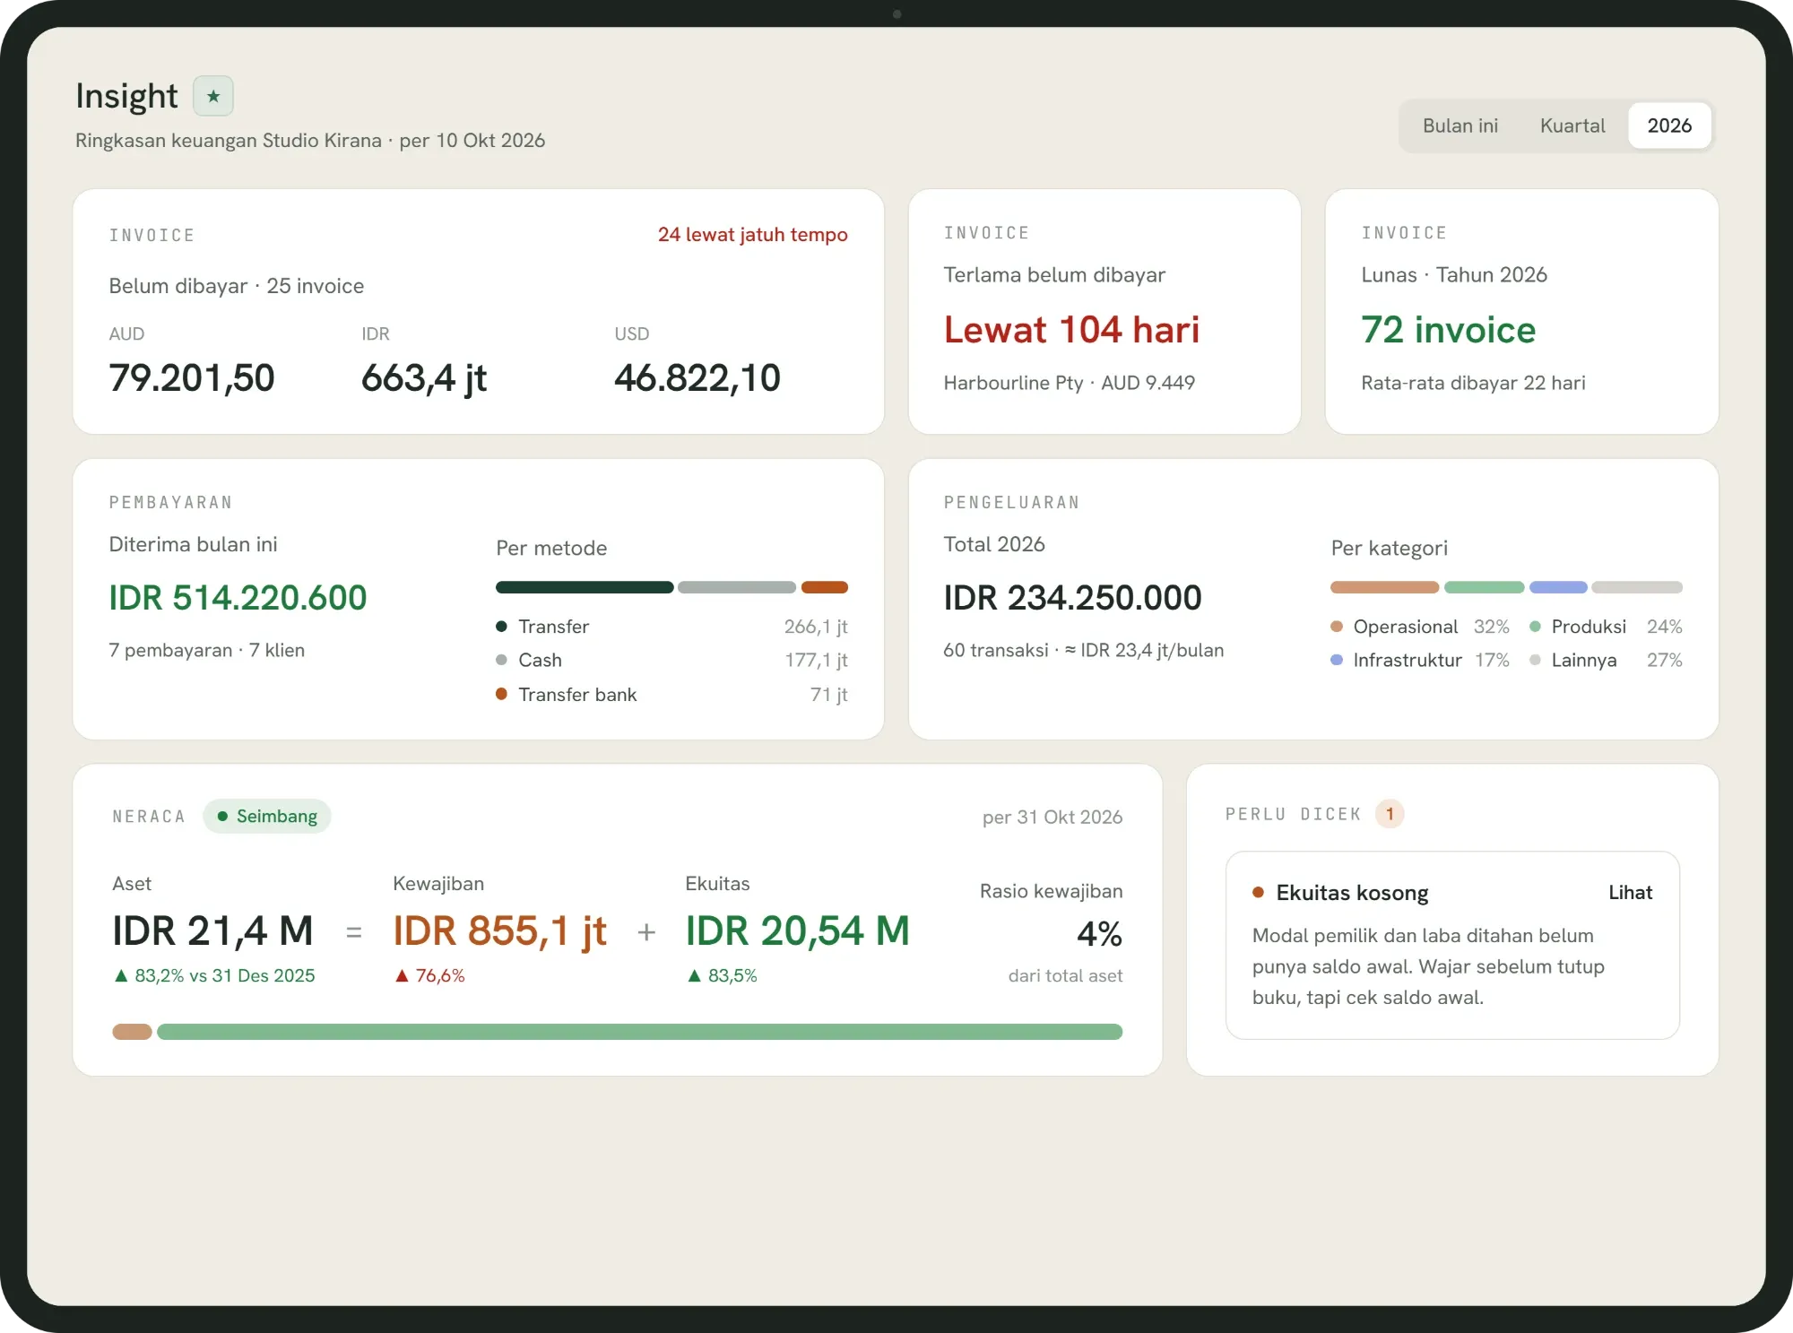This screenshot has height=1333, width=1793.
Task: Click the orange dot beside Ekuitas kosong
Action: pos(1258,892)
